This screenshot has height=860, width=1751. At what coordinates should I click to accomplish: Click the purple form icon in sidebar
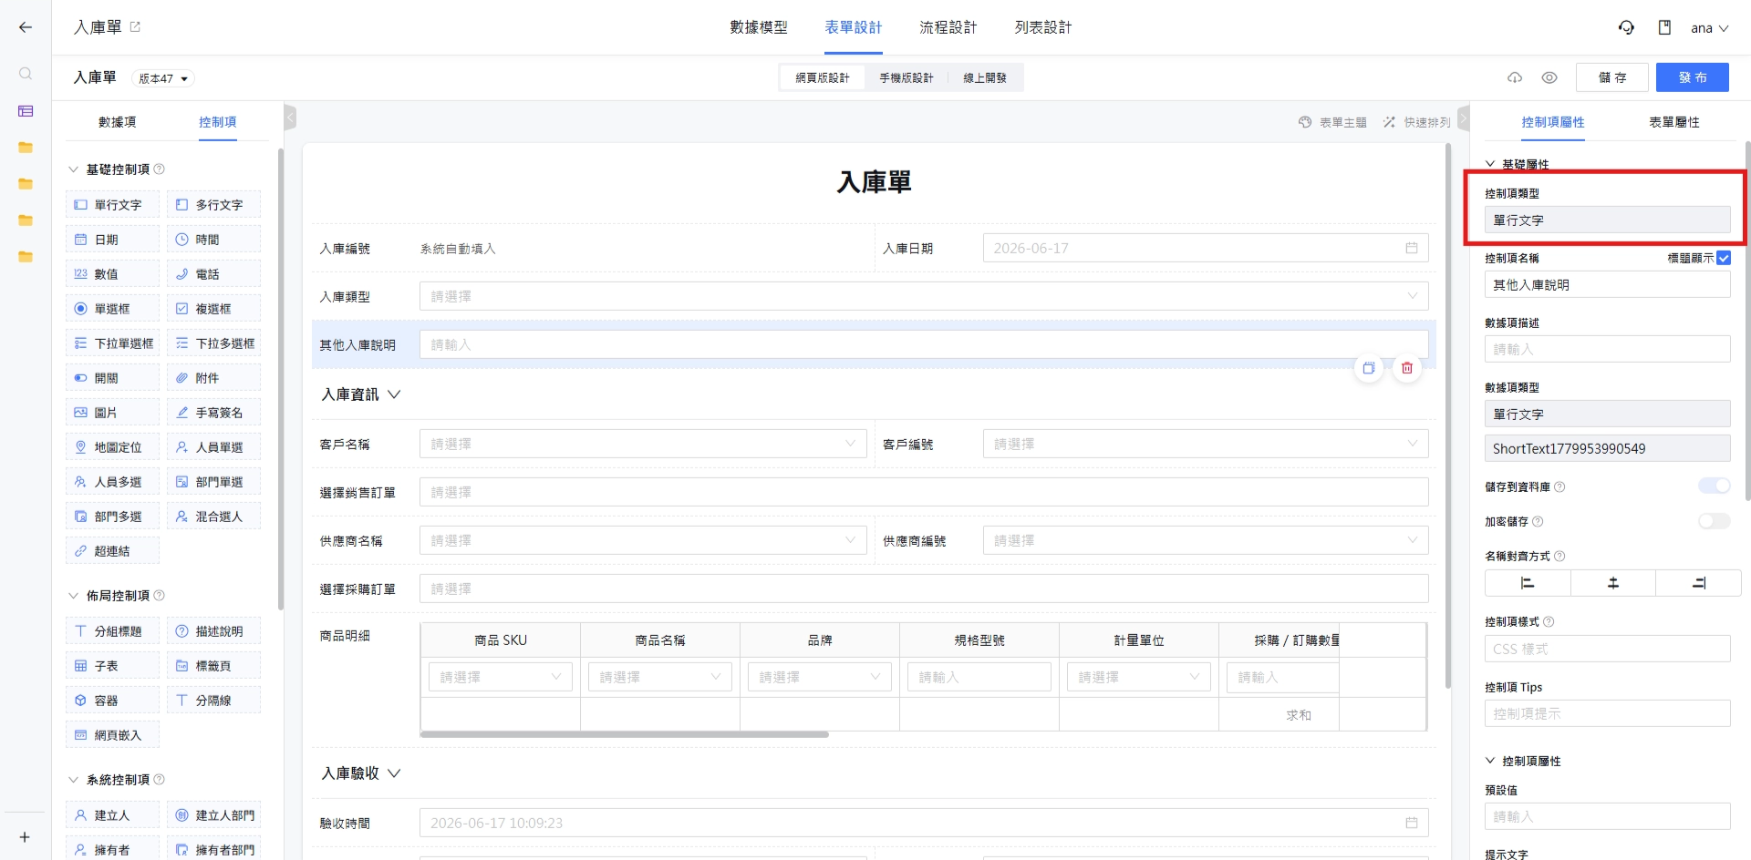(26, 111)
